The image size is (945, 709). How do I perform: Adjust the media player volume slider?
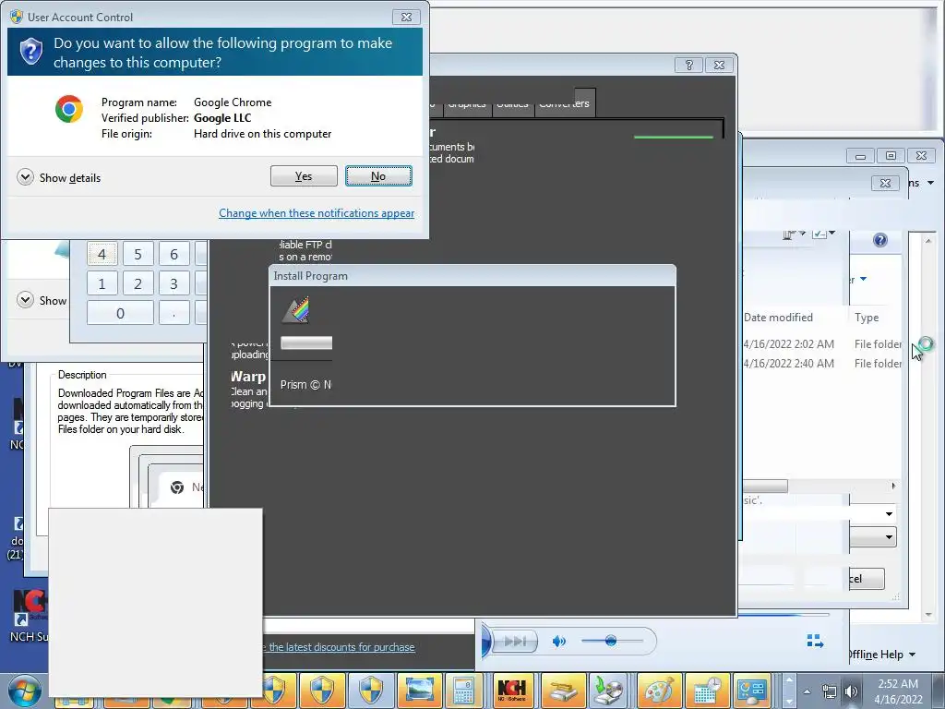[x=611, y=641]
